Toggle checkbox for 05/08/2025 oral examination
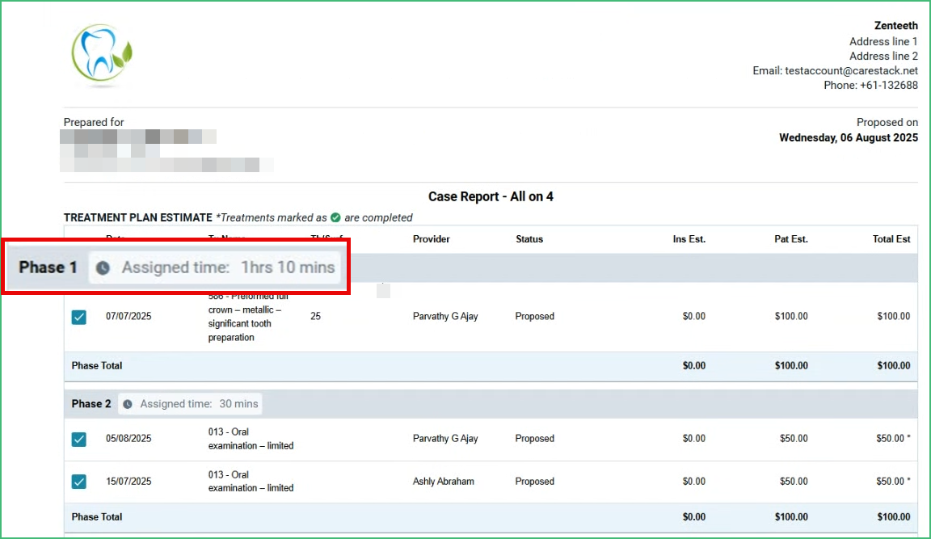 coord(79,440)
